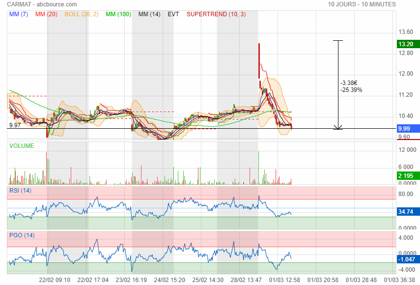Click the 13.60 price axis label
The width and height of the screenshot is (420, 285).
point(406,32)
